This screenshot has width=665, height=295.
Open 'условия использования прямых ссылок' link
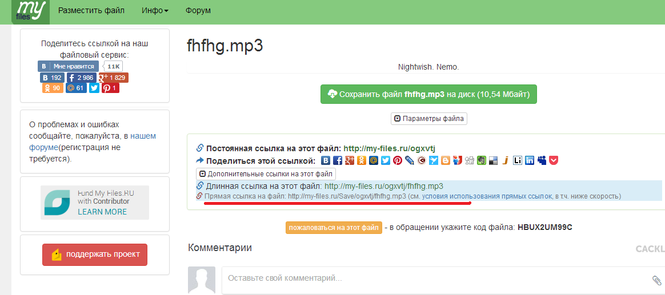click(x=487, y=196)
